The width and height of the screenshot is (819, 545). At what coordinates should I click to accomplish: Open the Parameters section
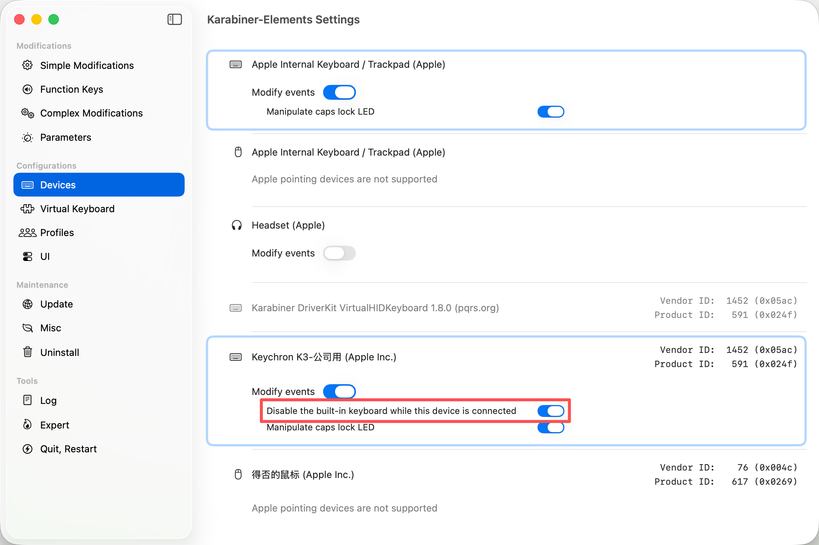[66, 137]
